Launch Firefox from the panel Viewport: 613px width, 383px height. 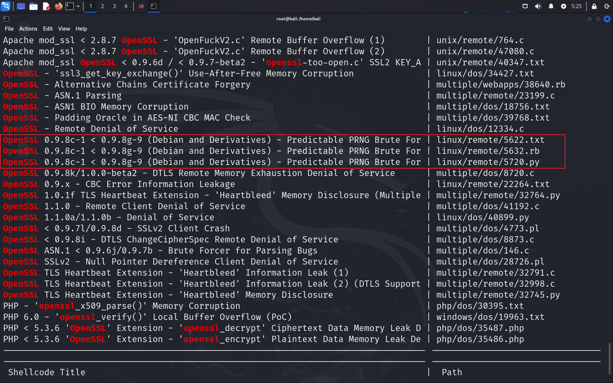tap(58, 6)
